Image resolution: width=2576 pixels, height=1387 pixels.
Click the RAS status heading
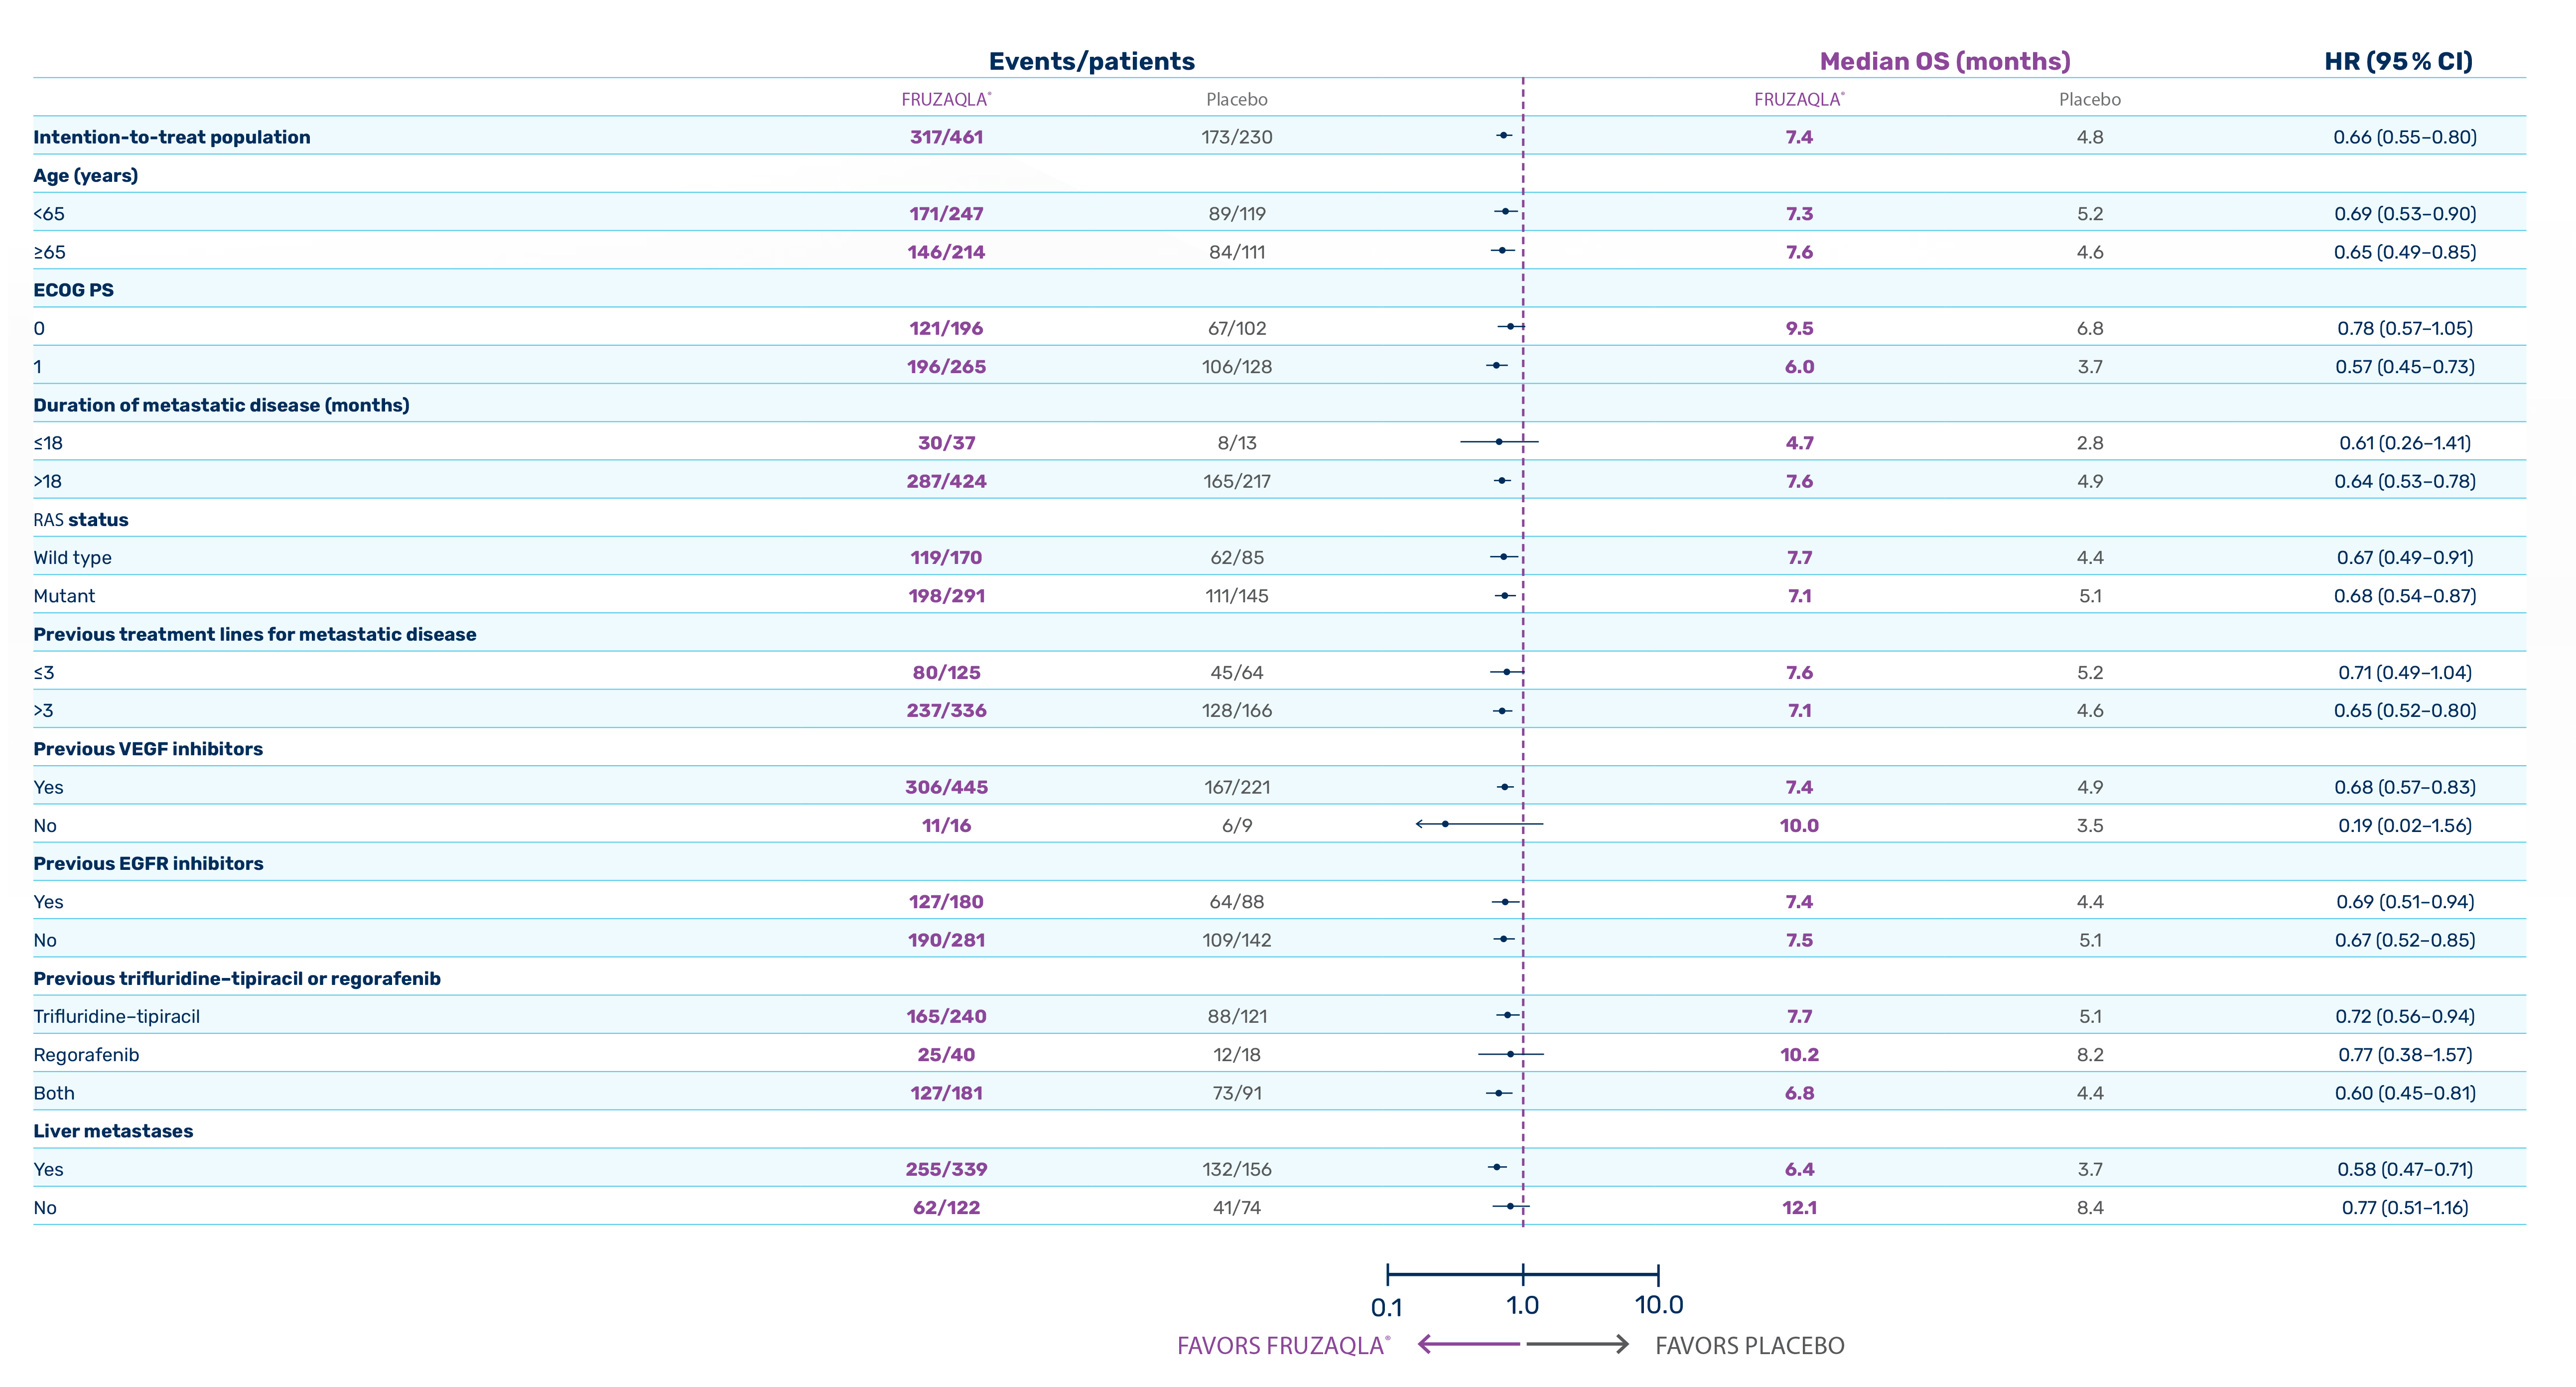pyautogui.click(x=81, y=520)
